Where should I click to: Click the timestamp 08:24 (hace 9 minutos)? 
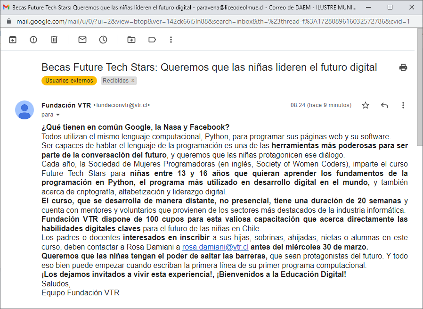click(321, 105)
